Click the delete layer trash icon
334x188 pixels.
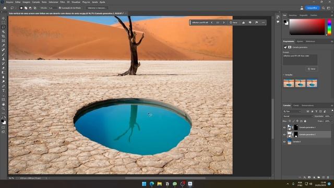click(328, 177)
